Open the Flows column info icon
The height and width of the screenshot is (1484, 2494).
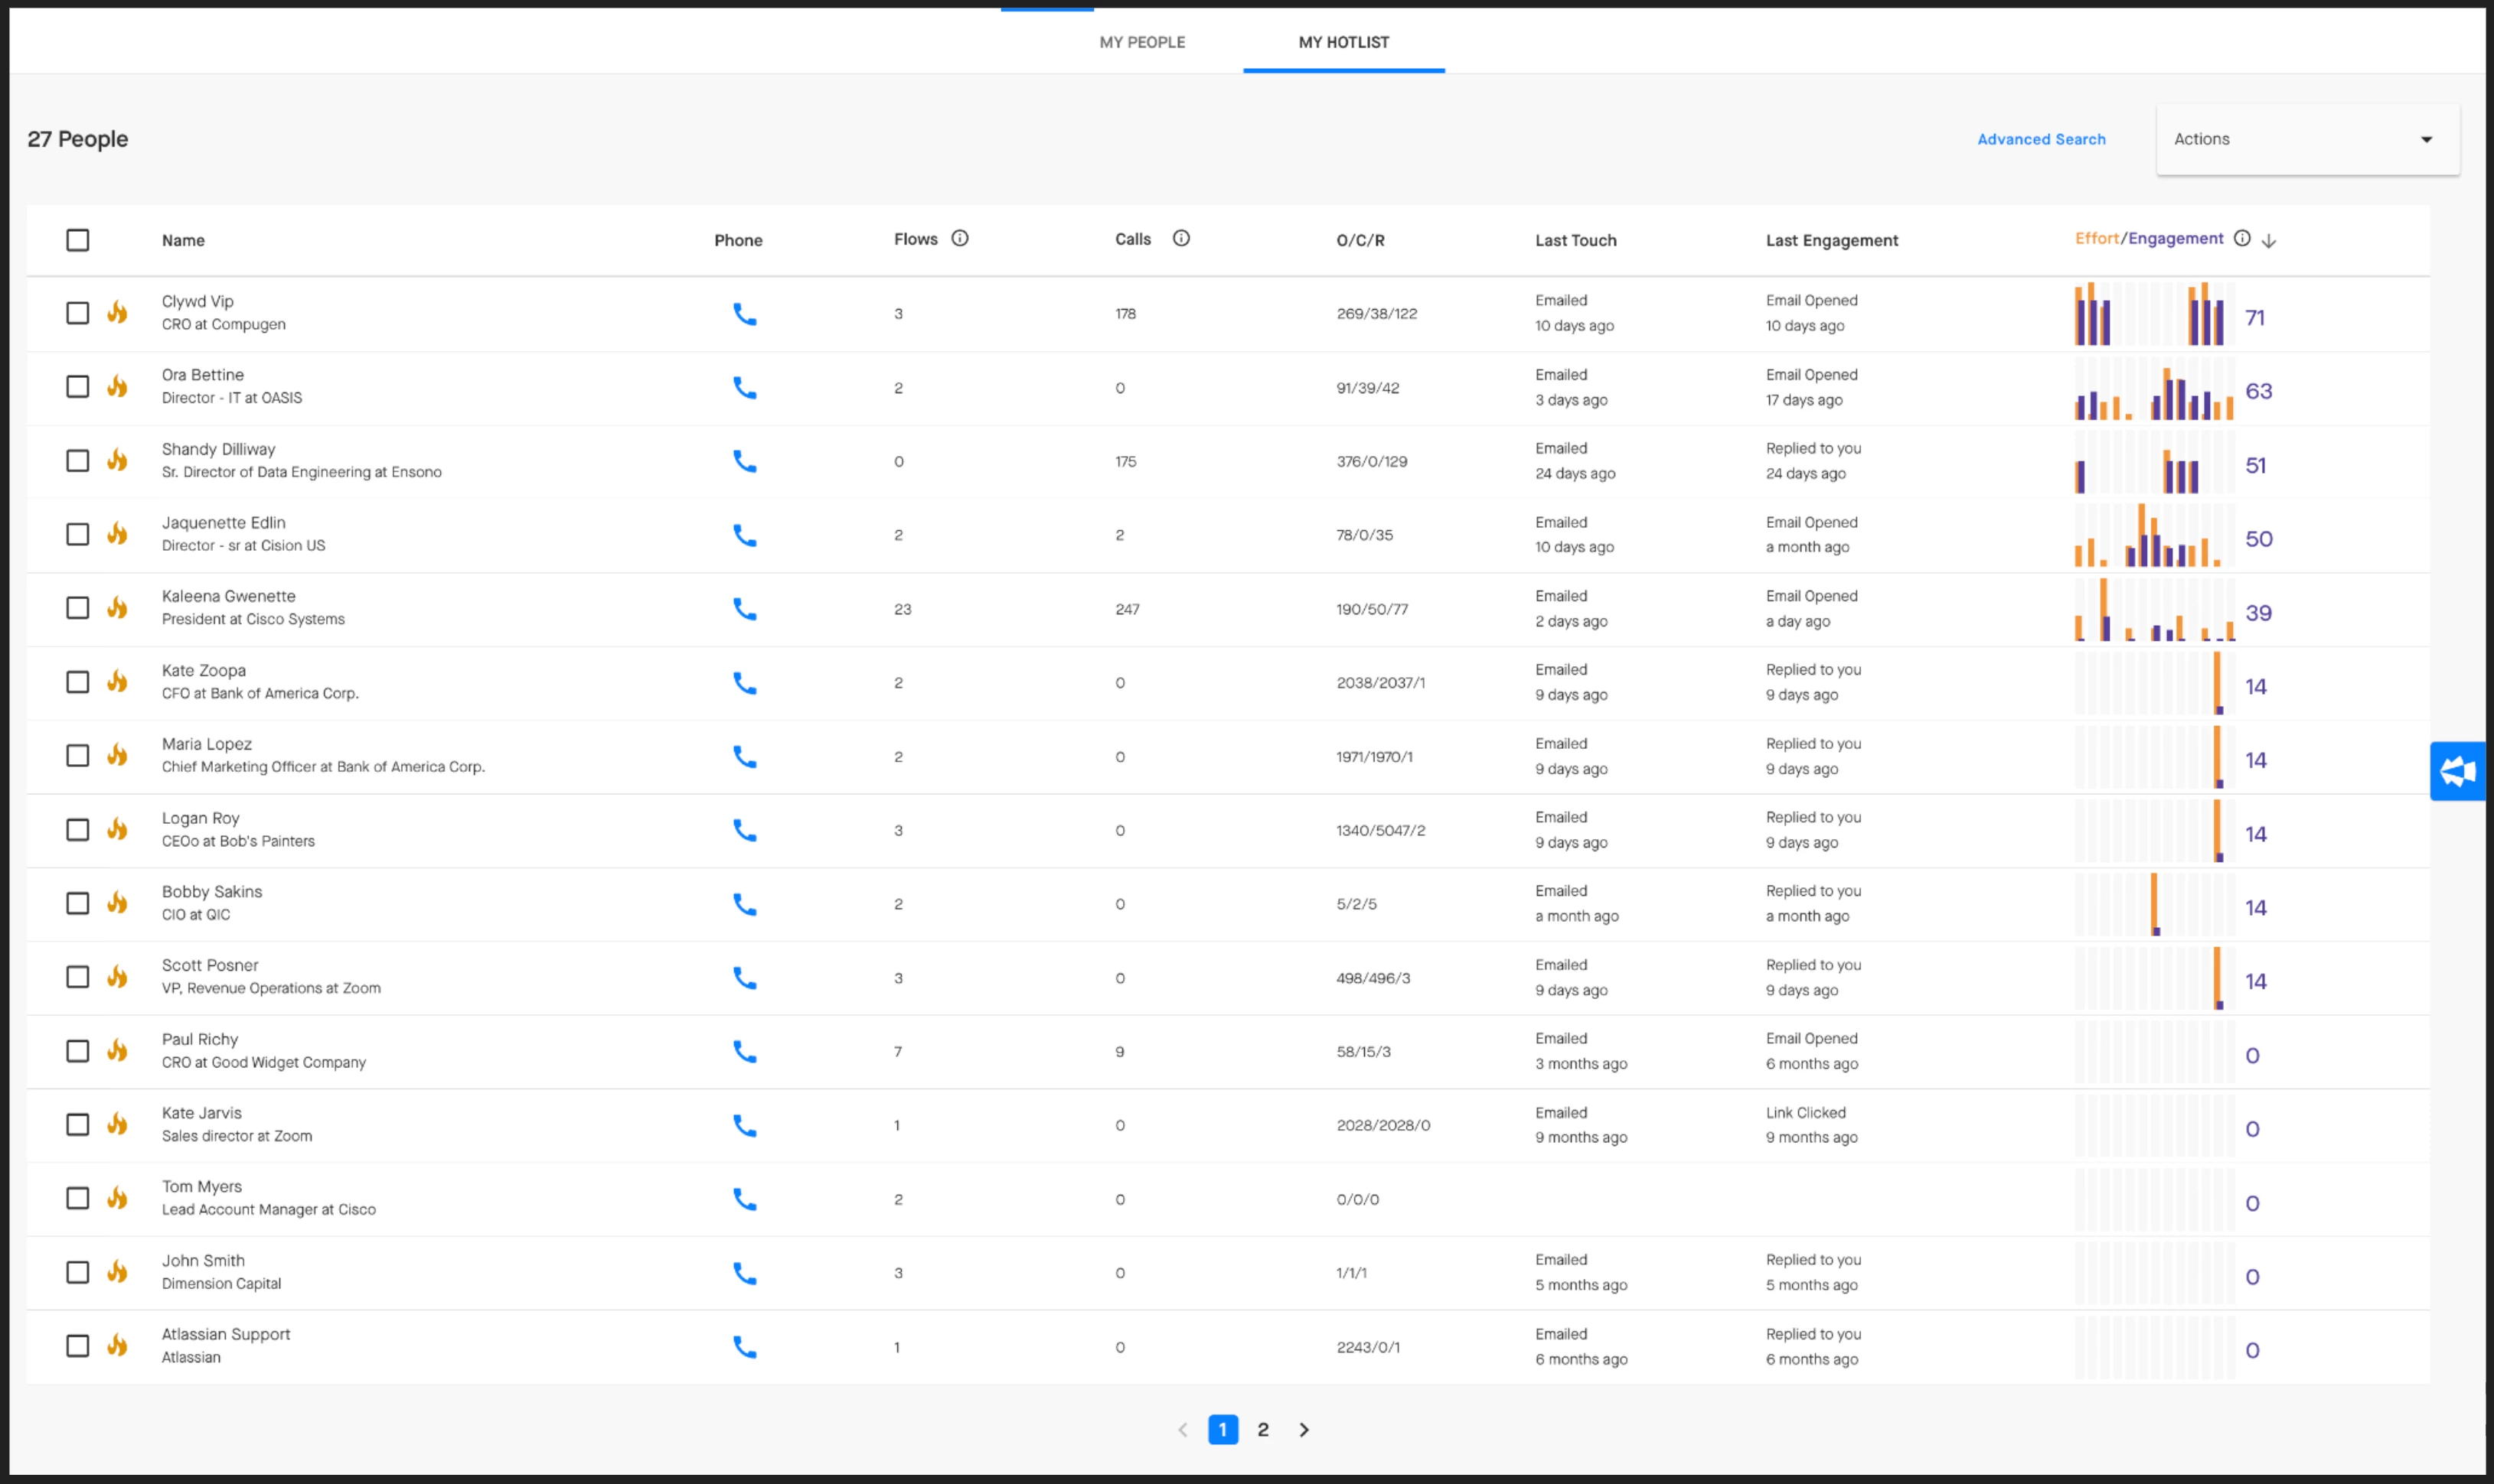(959, 239)
